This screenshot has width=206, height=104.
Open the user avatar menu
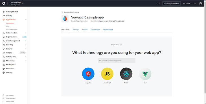tap(200, 4)
